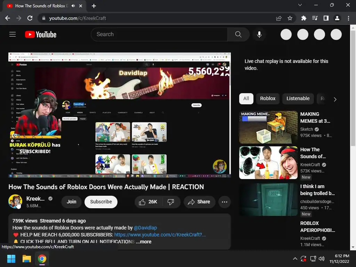Image resolution: width=356 pixels, height=267 pixels.
Task: Subscribe to KreekCraft
Action: 101,202
